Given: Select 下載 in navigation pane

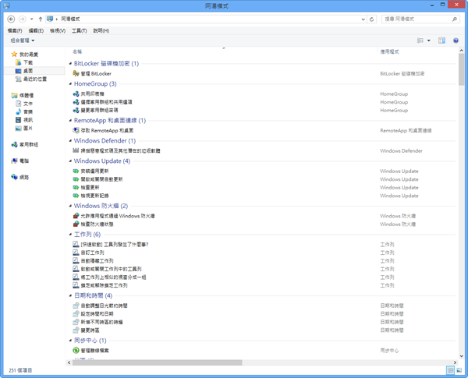Looking at the screenshot, I should tap(24, 62).
